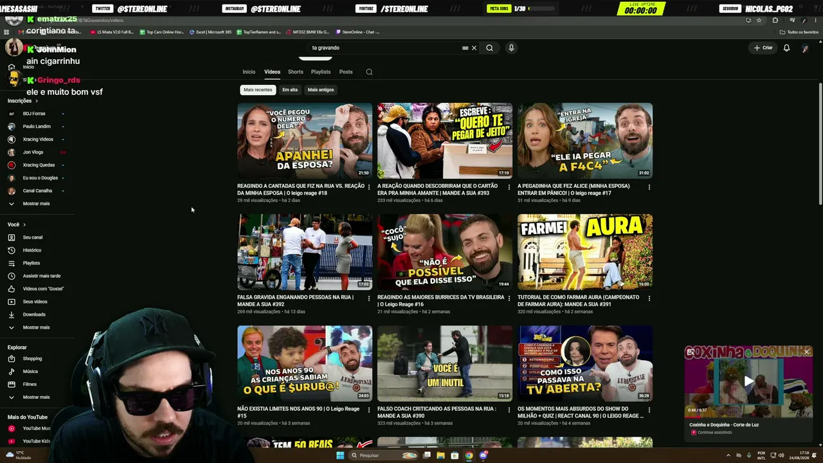This screenshot has height=463, width=823.
Task: Open Paulo Landim subscription channel
Action: (x=36, y=127)
